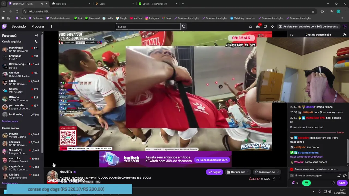Screen dimensions: 349x196
Task: Mute the Twitch tab audio icon
Action: click(x=42, y=4)
